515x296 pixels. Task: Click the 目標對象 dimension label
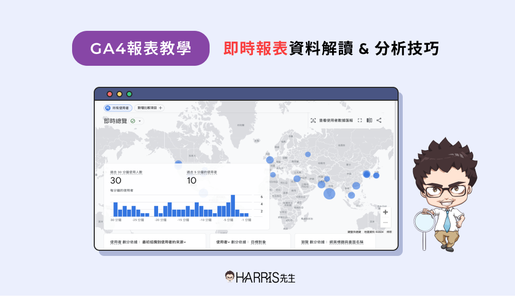(259, 242)
